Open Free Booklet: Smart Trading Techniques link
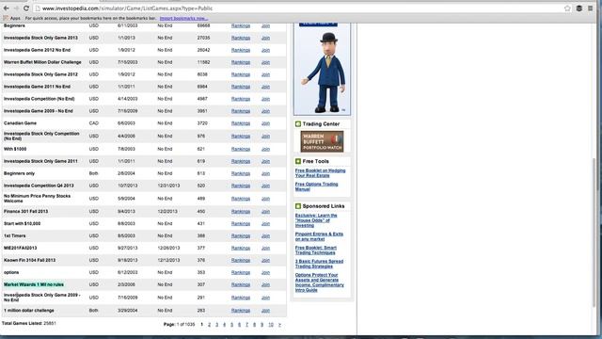This screenshot has width=602, height=339. [x=316, y=250]
